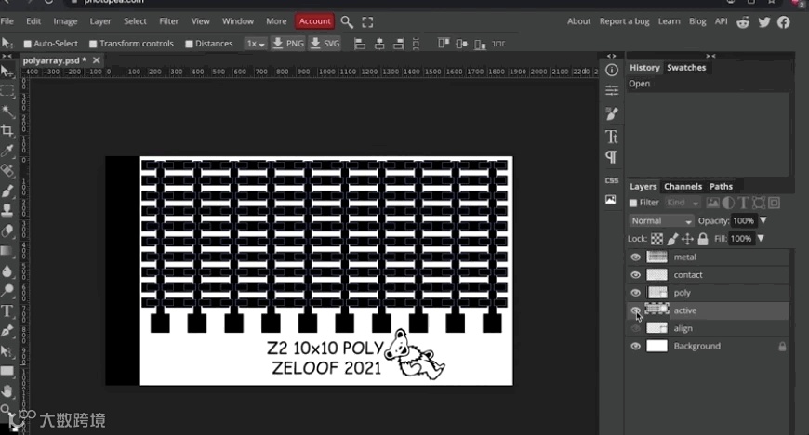This screenshot has height=435, width=809.
Task: Open the Filter menu
Action: coord(168,21)
